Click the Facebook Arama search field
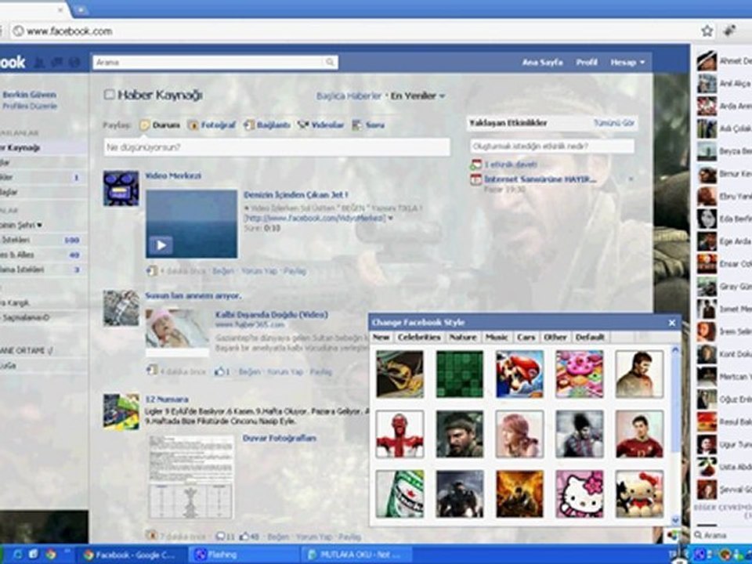This screenshot has height=564, width=752. (215, 63)
